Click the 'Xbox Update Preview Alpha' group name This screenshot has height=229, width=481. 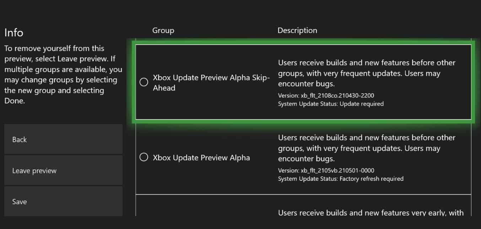201,158
